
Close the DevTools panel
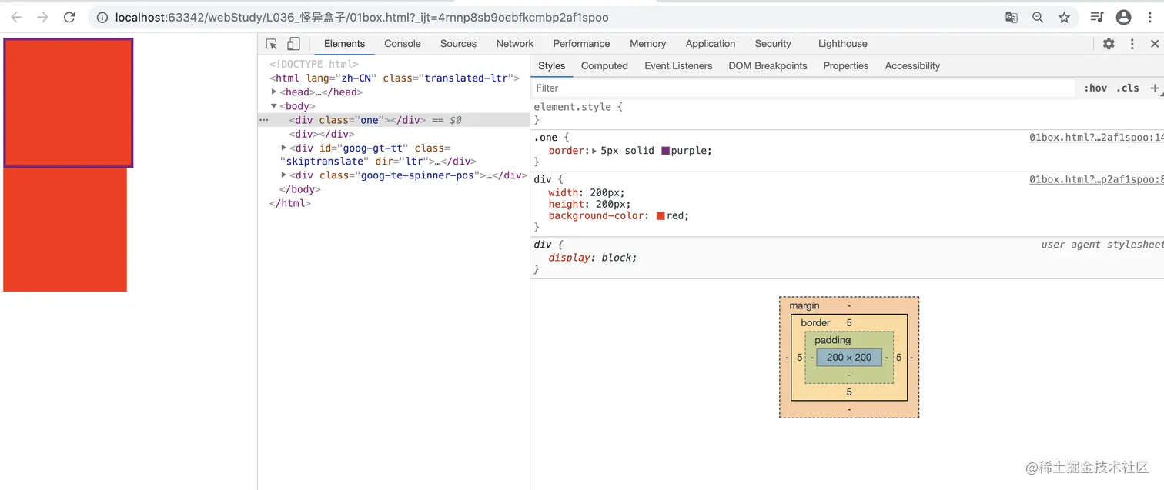(1154, 44)
